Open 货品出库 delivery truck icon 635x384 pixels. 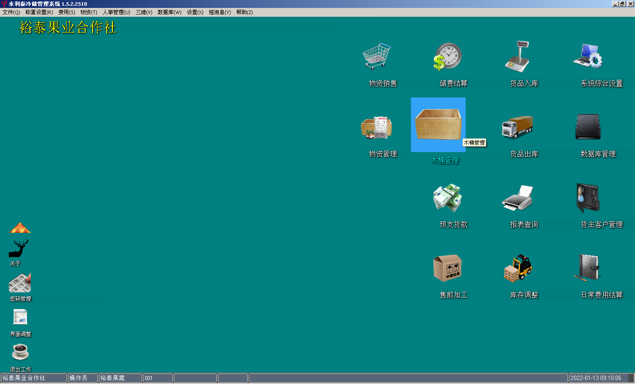pyautogui.click(x=517, y=127)
